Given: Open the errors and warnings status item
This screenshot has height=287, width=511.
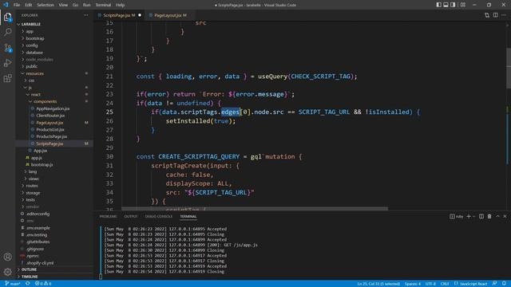Looking at the screenshot, I should (x=43, y=284).
